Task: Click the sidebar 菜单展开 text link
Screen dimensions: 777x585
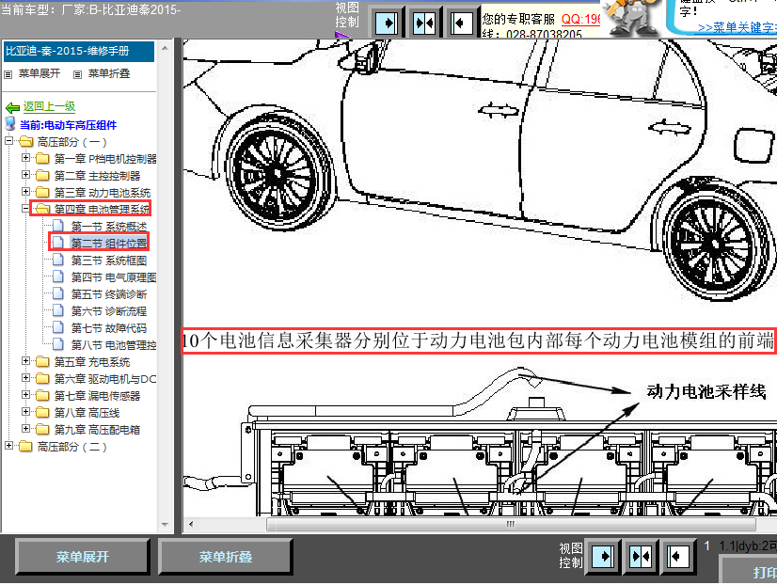Action: click(x=40, y=73)
